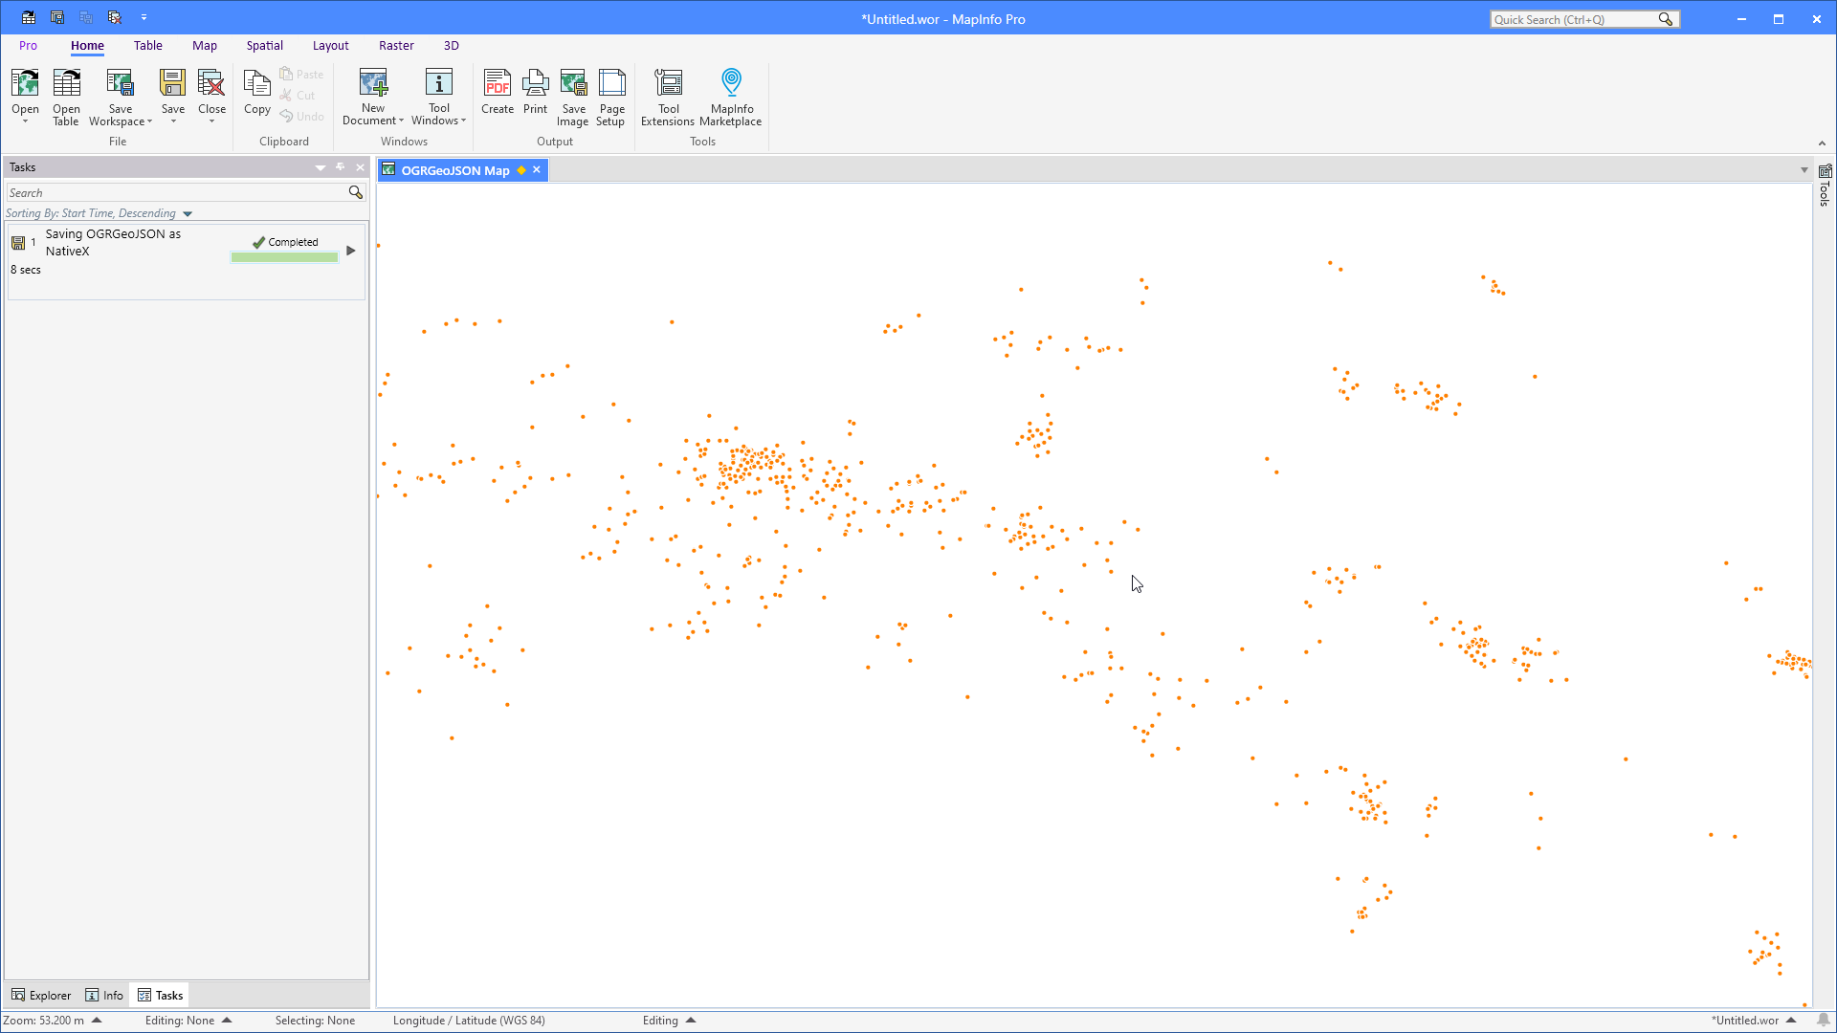
Task: Click the Create PDF icon
Action: click(x=498, y=96)
